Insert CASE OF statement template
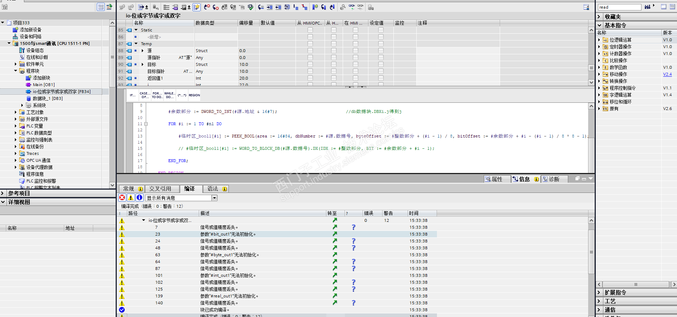Viewport: 677px width, 317px height. (x=145, y=95)
